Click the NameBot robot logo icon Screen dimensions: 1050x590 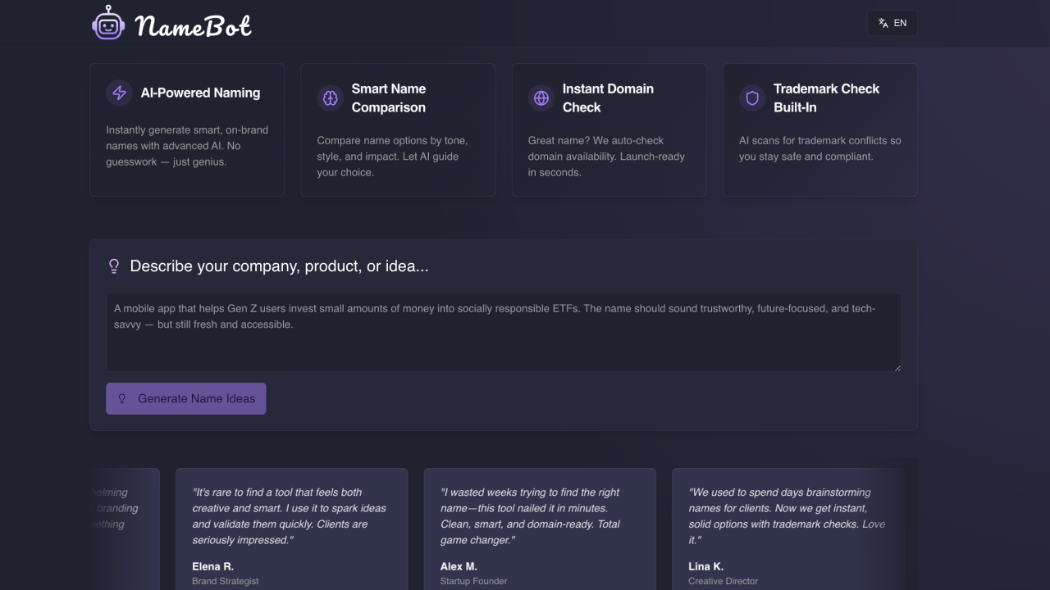(x=108, y=23)
